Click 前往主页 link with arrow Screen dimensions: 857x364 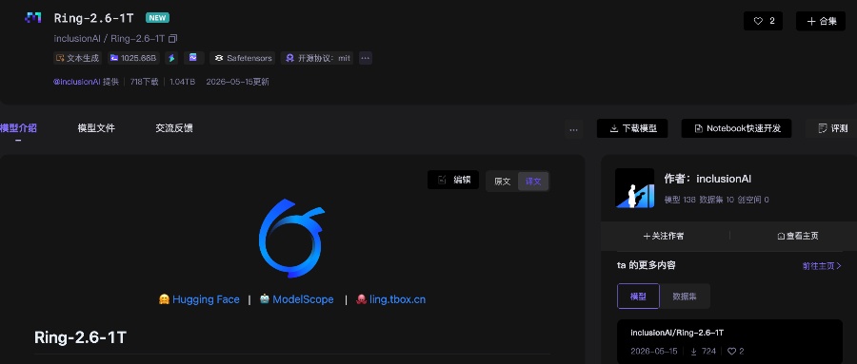822,266
